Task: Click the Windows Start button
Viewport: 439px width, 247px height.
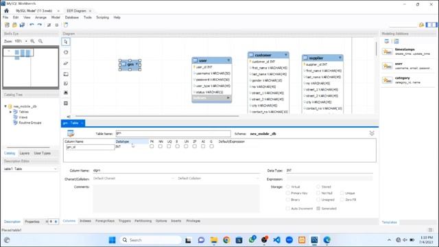Action: pos(112,240)
